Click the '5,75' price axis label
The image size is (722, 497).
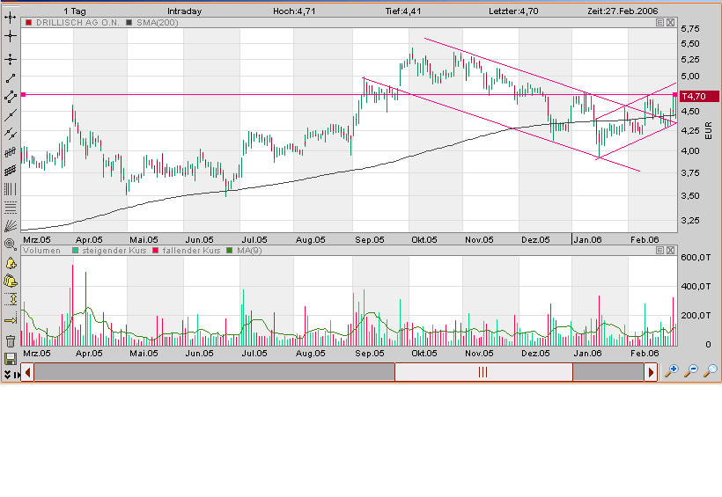tap(690, 28)
